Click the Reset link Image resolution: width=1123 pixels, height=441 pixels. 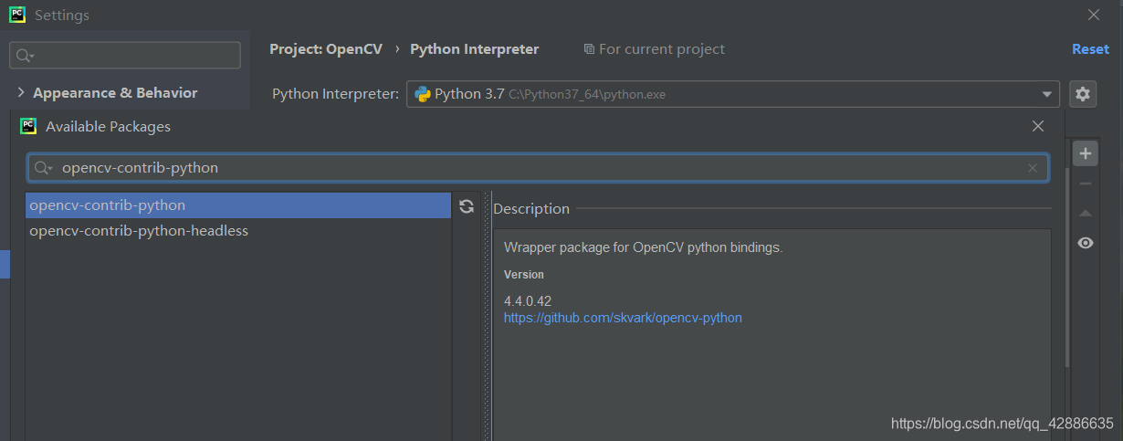(1090, 49)
